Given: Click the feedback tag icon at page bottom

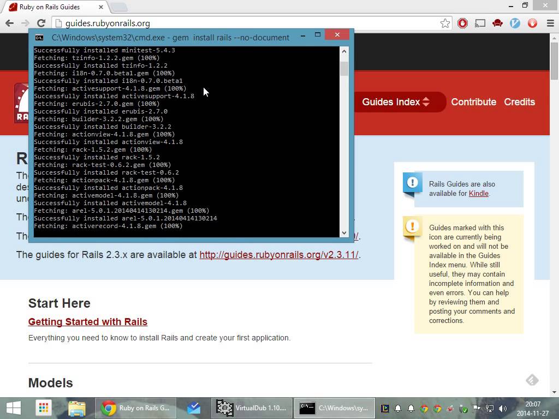Looking at the screenshot, I should (532, 380).
